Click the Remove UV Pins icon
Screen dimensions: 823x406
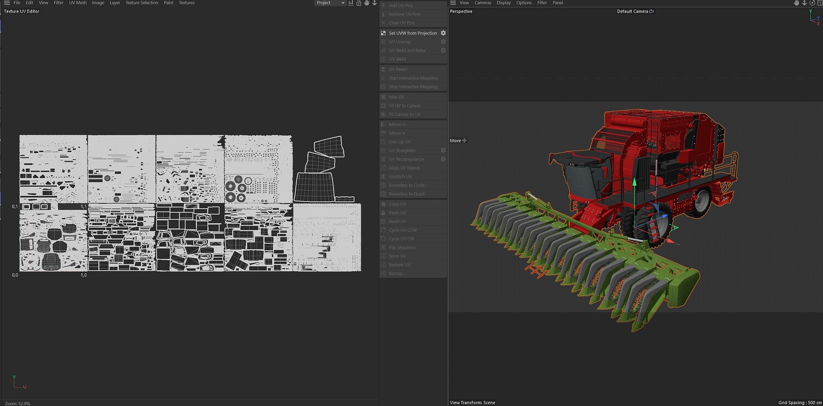click(x=384, y=14)
